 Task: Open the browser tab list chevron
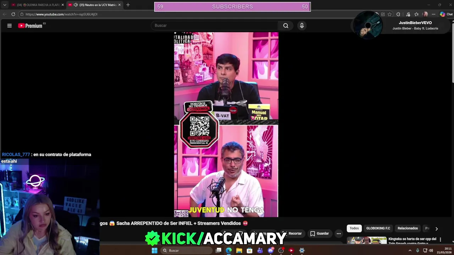[5, 5]
